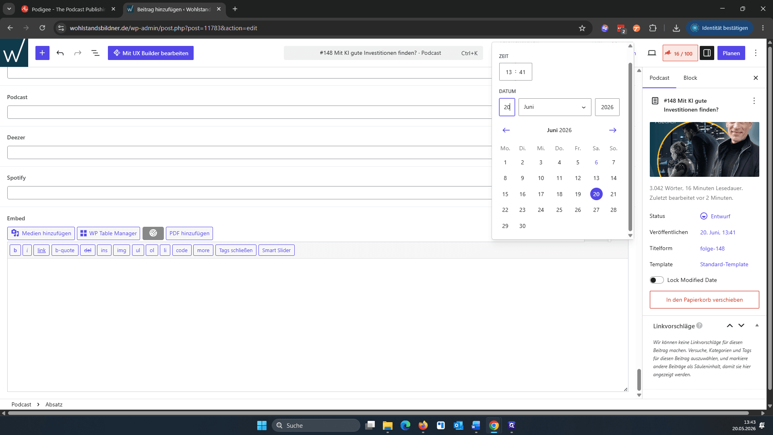Go to previous month in calendar
This screenshot has width=773, height=435.
(506, 130)
